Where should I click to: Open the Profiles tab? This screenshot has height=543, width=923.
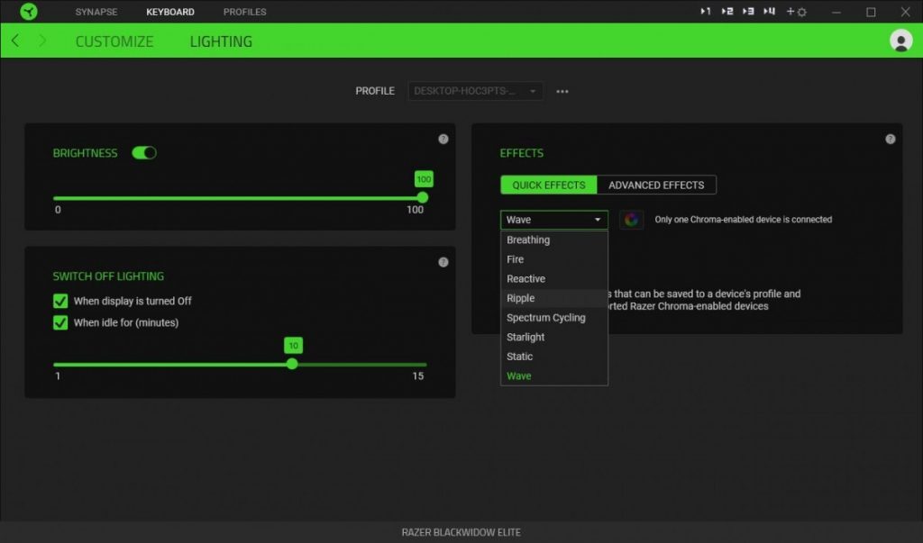pyautogui.click(x=244, y=12)
